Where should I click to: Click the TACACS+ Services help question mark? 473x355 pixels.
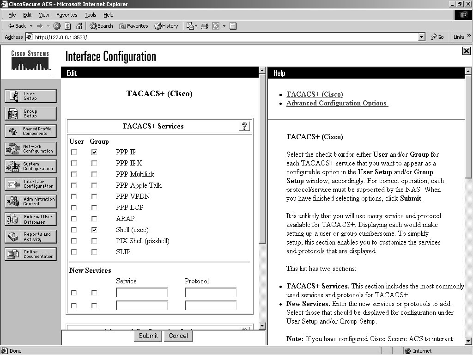244,126
